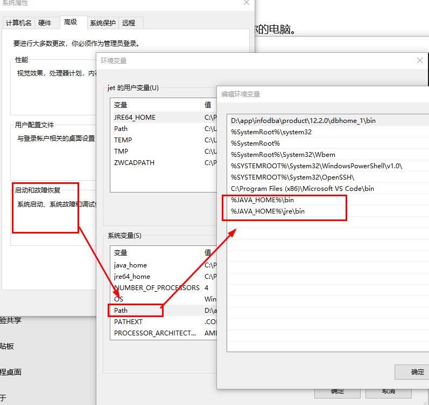Pick the Microsoft VS Code\bin path entry
Screen dimensions: 429x405
tap(302, 189)
